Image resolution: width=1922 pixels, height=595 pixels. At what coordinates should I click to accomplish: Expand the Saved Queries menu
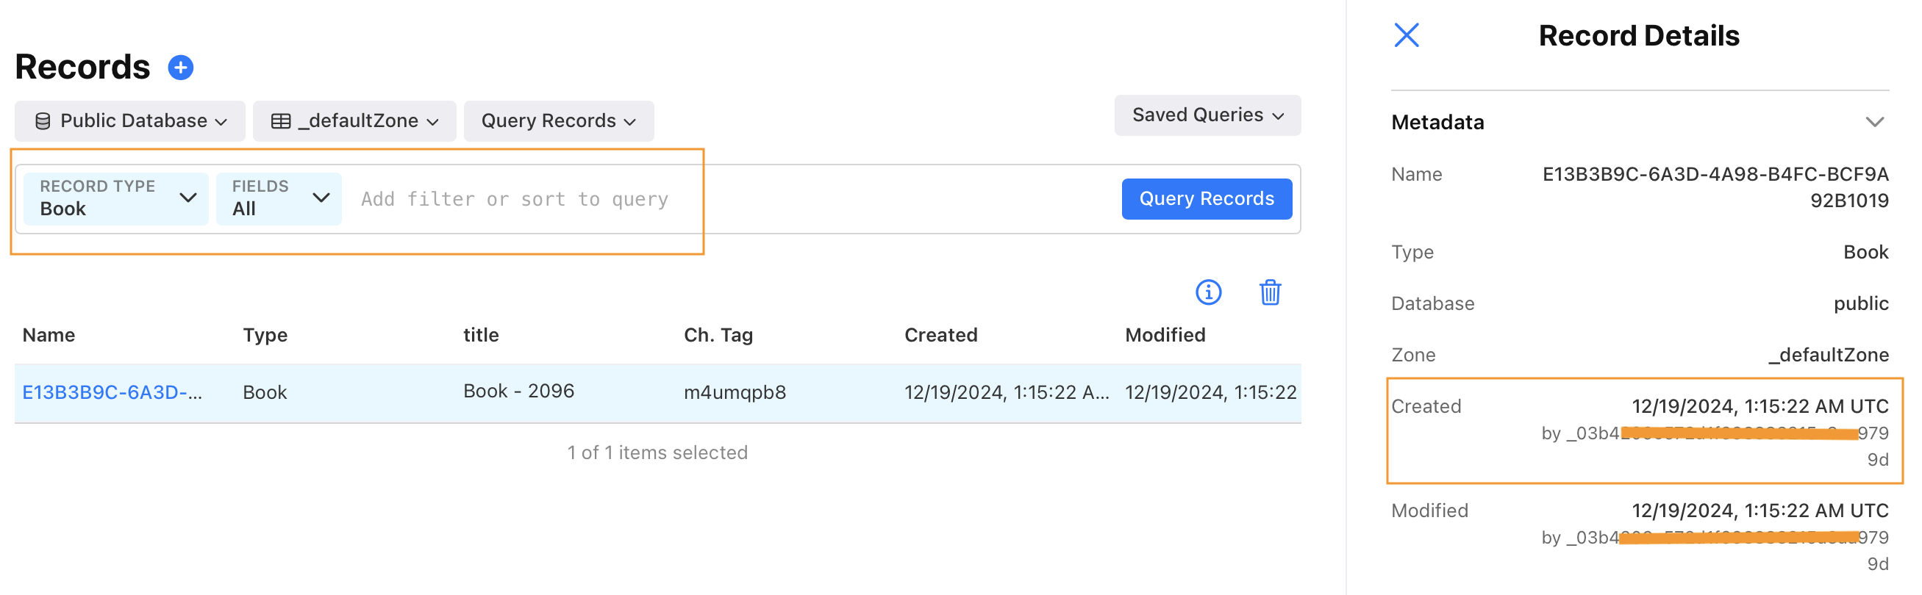(x=1207, y=115)
